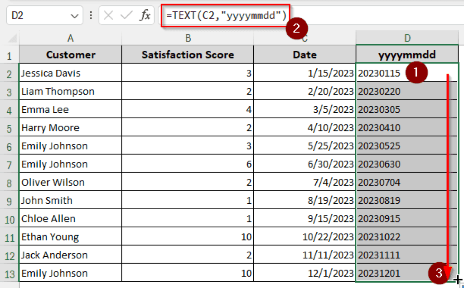This screenshot has width=464, height=288.
Task: Click the vertical ellipsis beside the Name Box
Action: [91, 15]
